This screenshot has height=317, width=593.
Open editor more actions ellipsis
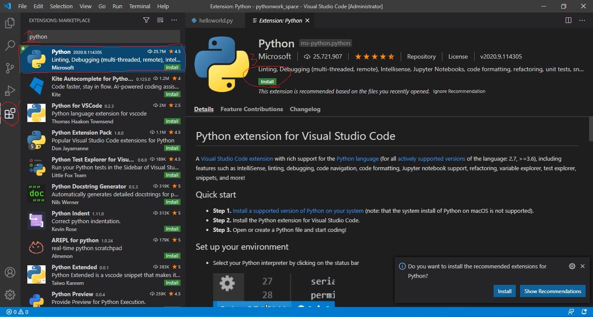tap(582, 20)
